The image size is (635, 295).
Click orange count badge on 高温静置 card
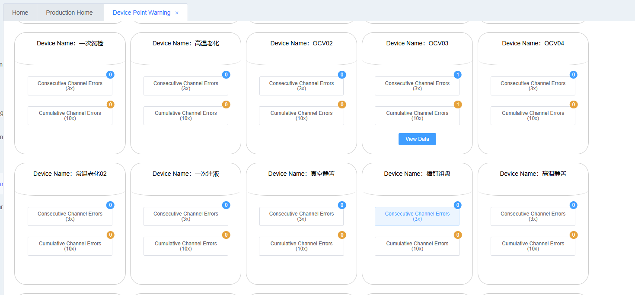[574, 235]
